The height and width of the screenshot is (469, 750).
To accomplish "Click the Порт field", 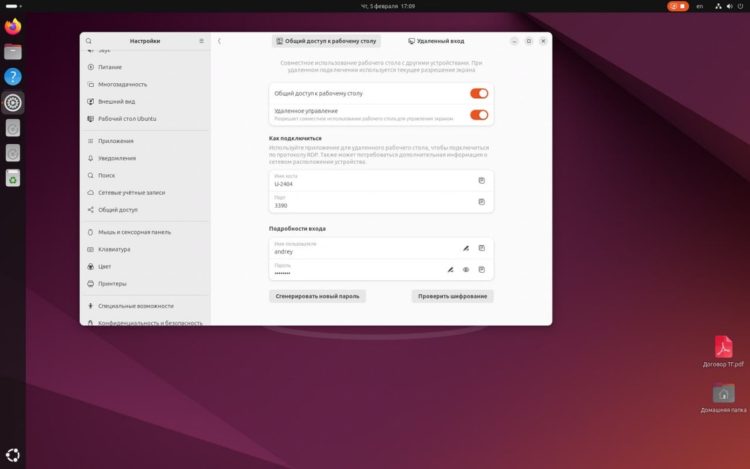I will click(x=381, y=202).
